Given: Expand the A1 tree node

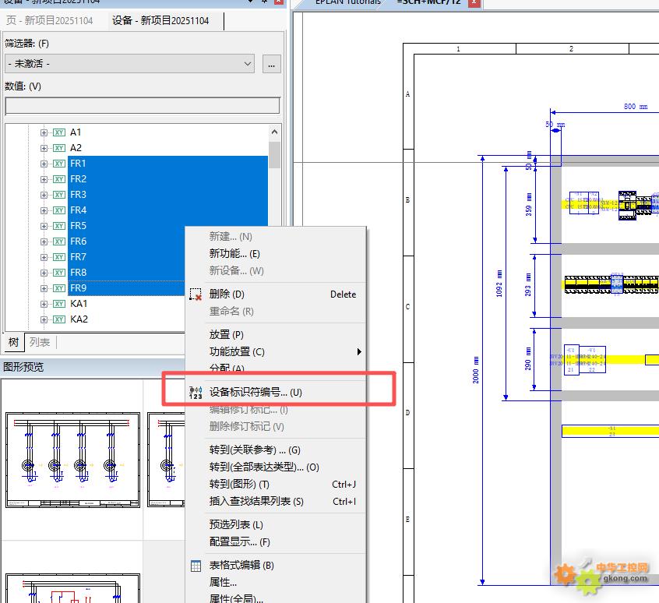Looking at the screenshot, I should (x=44, y=132).
